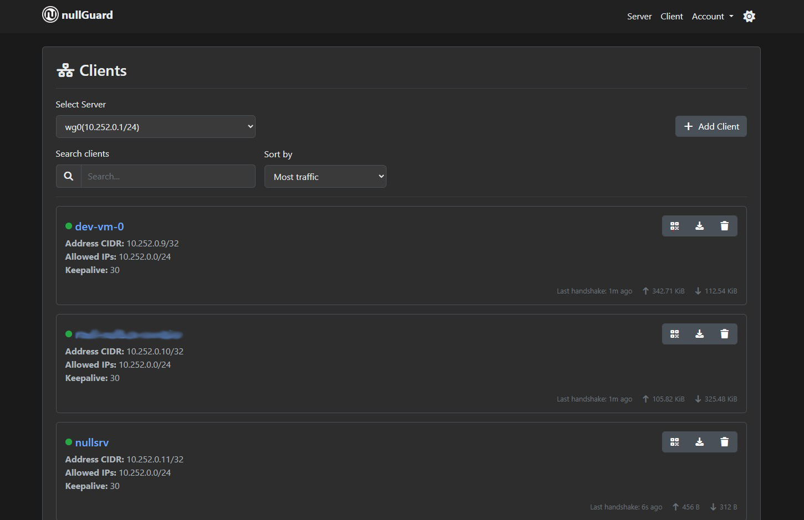This screenshot has height=520, width=804.
Task: Click the Add Client button
Action: click(x=711, y=126)
